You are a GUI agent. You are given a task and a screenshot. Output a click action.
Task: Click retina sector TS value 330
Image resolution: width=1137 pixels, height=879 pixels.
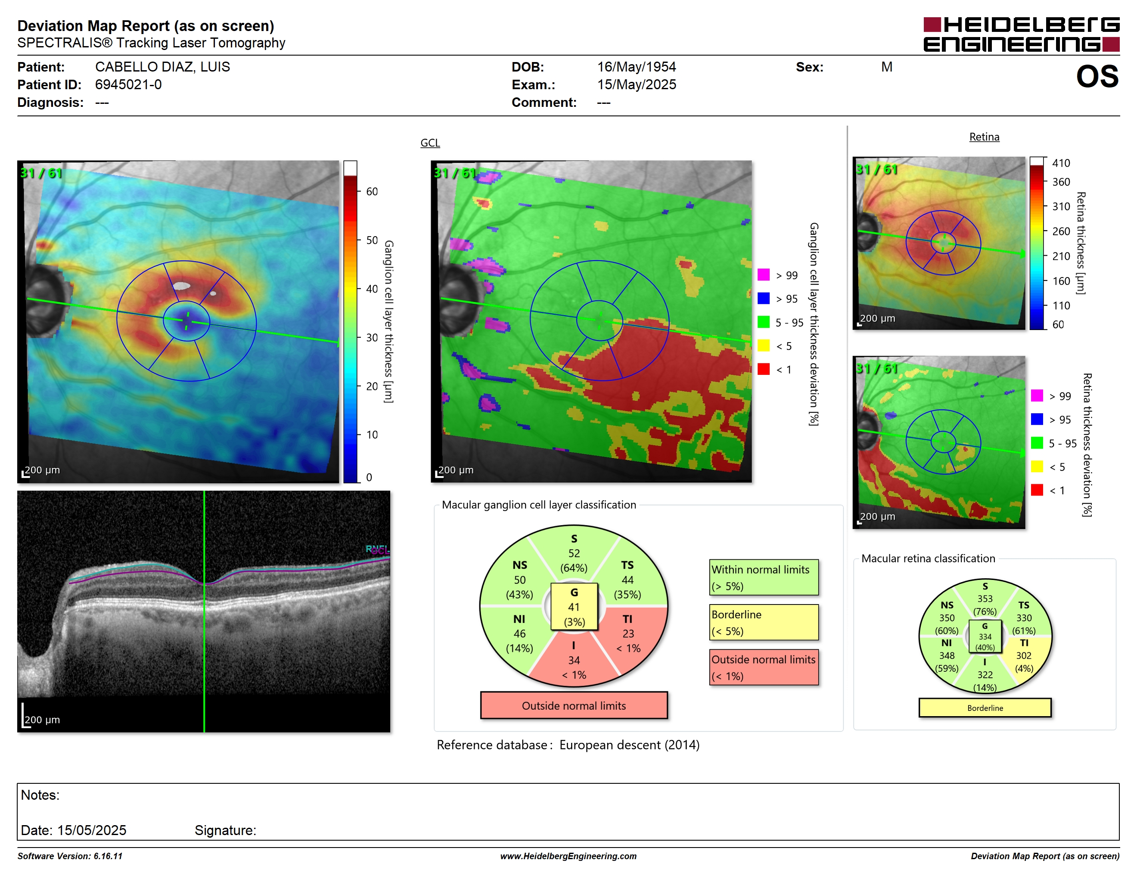tap(1023, 618)
